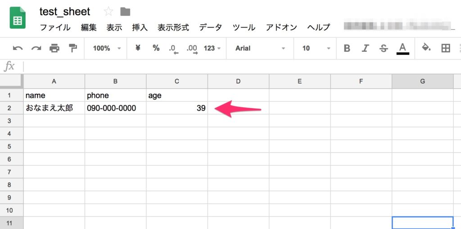Select the cell containing 39
Image resolution: width=461 pixels, height=229 pixels.
177,108
